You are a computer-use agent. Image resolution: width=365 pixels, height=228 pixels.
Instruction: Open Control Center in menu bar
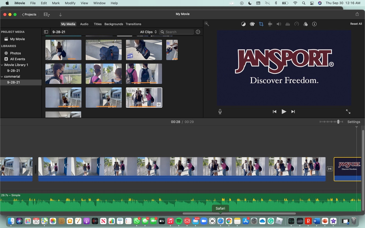pos(312,3)
